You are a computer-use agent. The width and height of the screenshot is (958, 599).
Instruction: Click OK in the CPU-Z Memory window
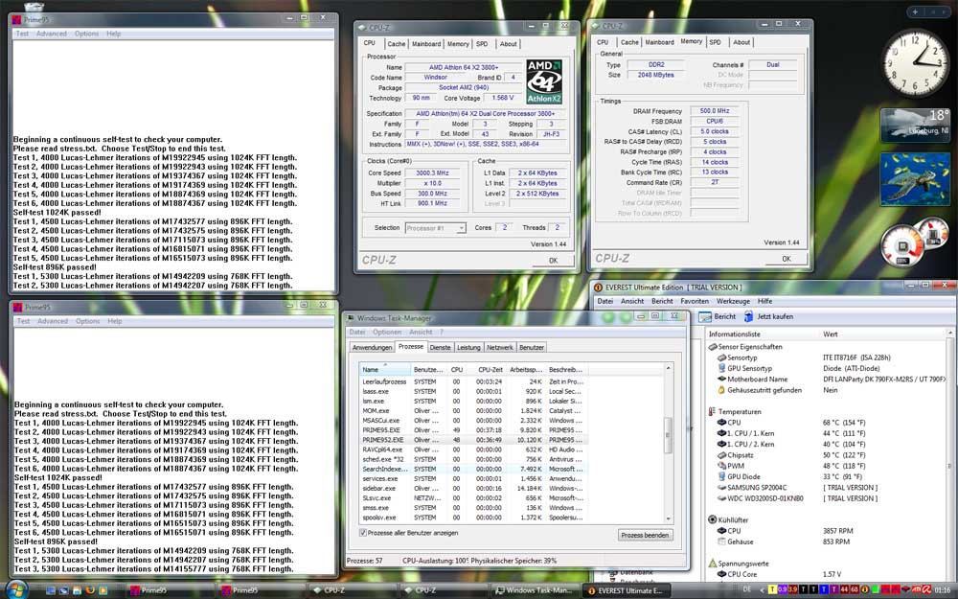[787, 259]
